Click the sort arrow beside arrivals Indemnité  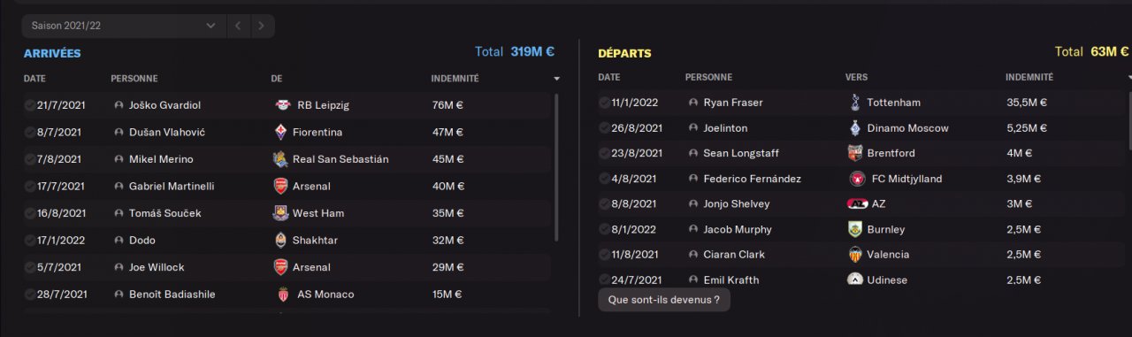click(x=556, y=79)
